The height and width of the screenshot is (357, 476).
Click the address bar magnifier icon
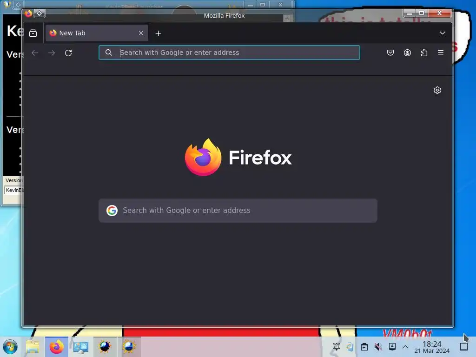click(109, 53)
